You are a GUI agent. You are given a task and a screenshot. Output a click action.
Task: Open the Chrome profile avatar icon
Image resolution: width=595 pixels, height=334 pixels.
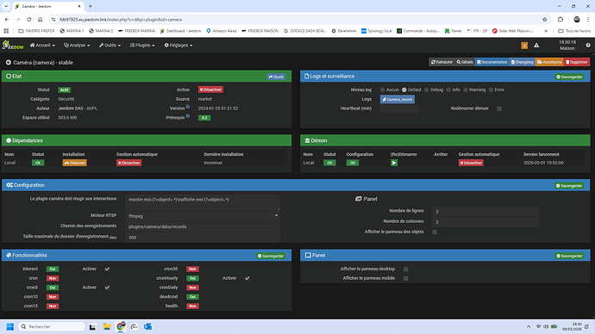(577, 19)
